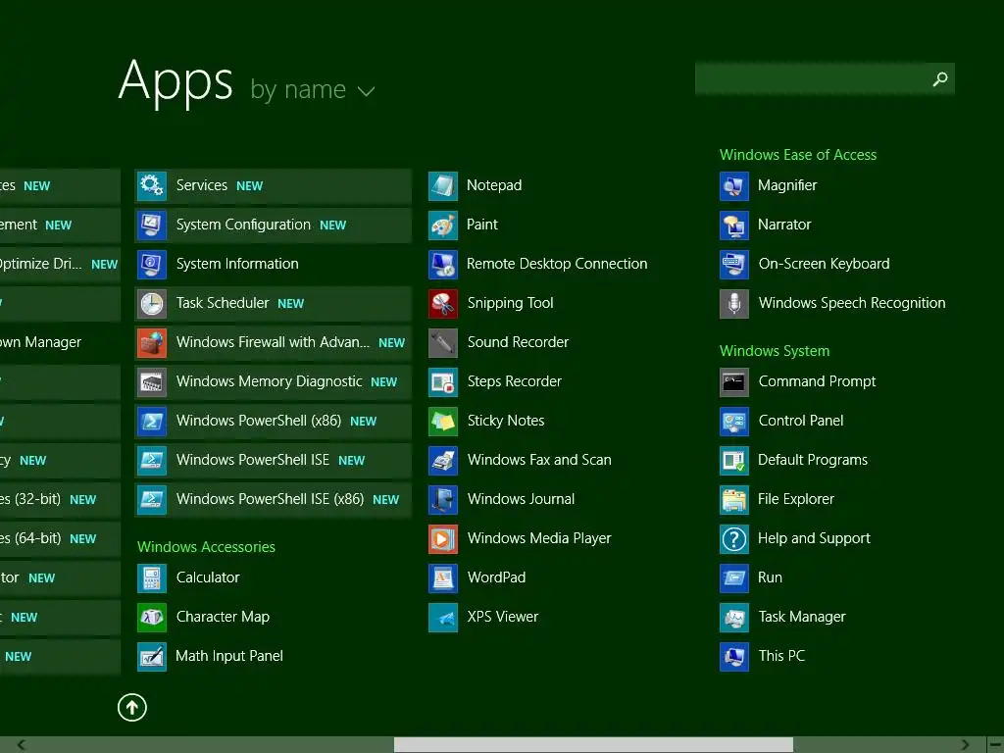Viewport: 1004px width, 753px height.
Task: Launch Windows PowerShell (x86) icon
Action: pos(152,421)
